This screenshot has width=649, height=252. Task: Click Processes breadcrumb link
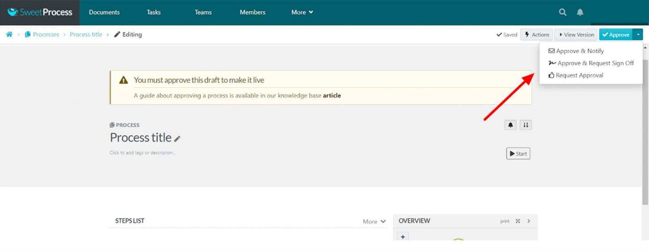point(42,34)
